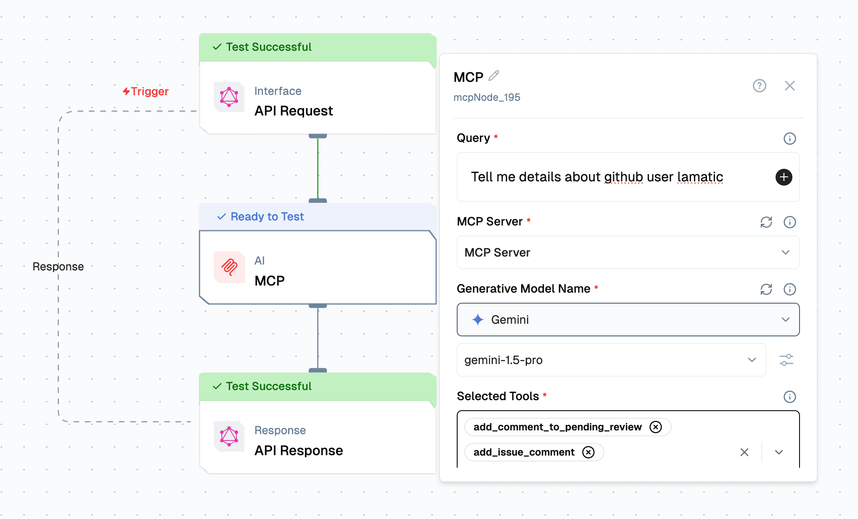
Task: Open the gemini-1.5-pro model dropdown
Action: [x=752, y=360]
